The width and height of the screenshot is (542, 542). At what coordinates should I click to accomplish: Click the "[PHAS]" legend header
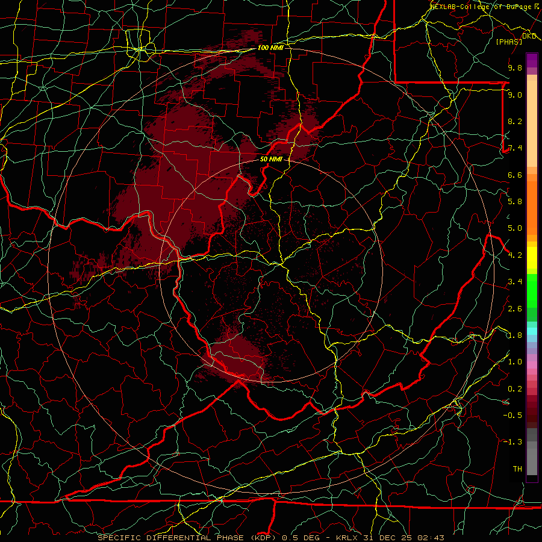pos(509,42)
